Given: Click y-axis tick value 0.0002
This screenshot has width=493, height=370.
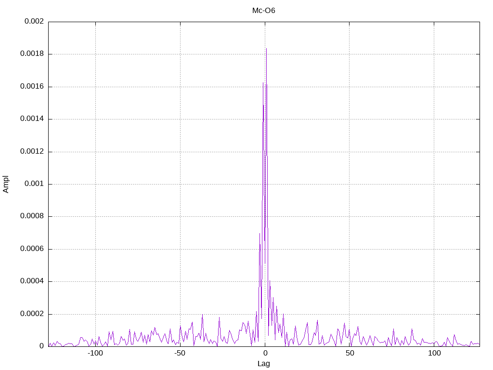Looking at the screenshot, I should coord(32,314).
